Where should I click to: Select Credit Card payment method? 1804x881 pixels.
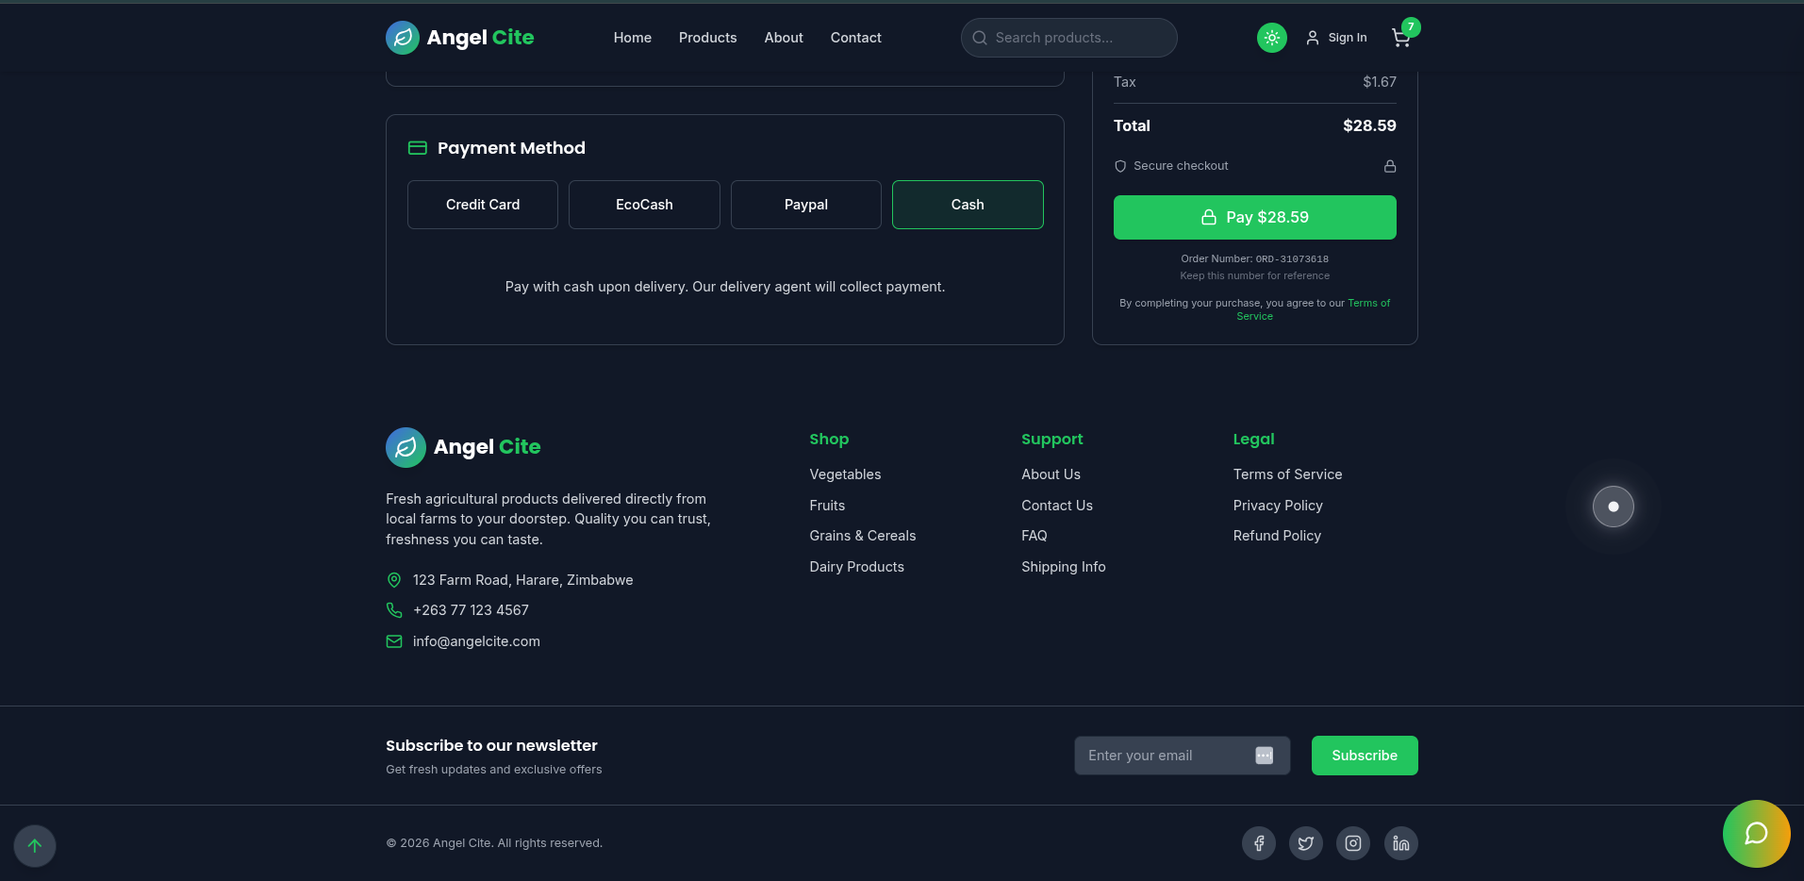pos(482,205)
